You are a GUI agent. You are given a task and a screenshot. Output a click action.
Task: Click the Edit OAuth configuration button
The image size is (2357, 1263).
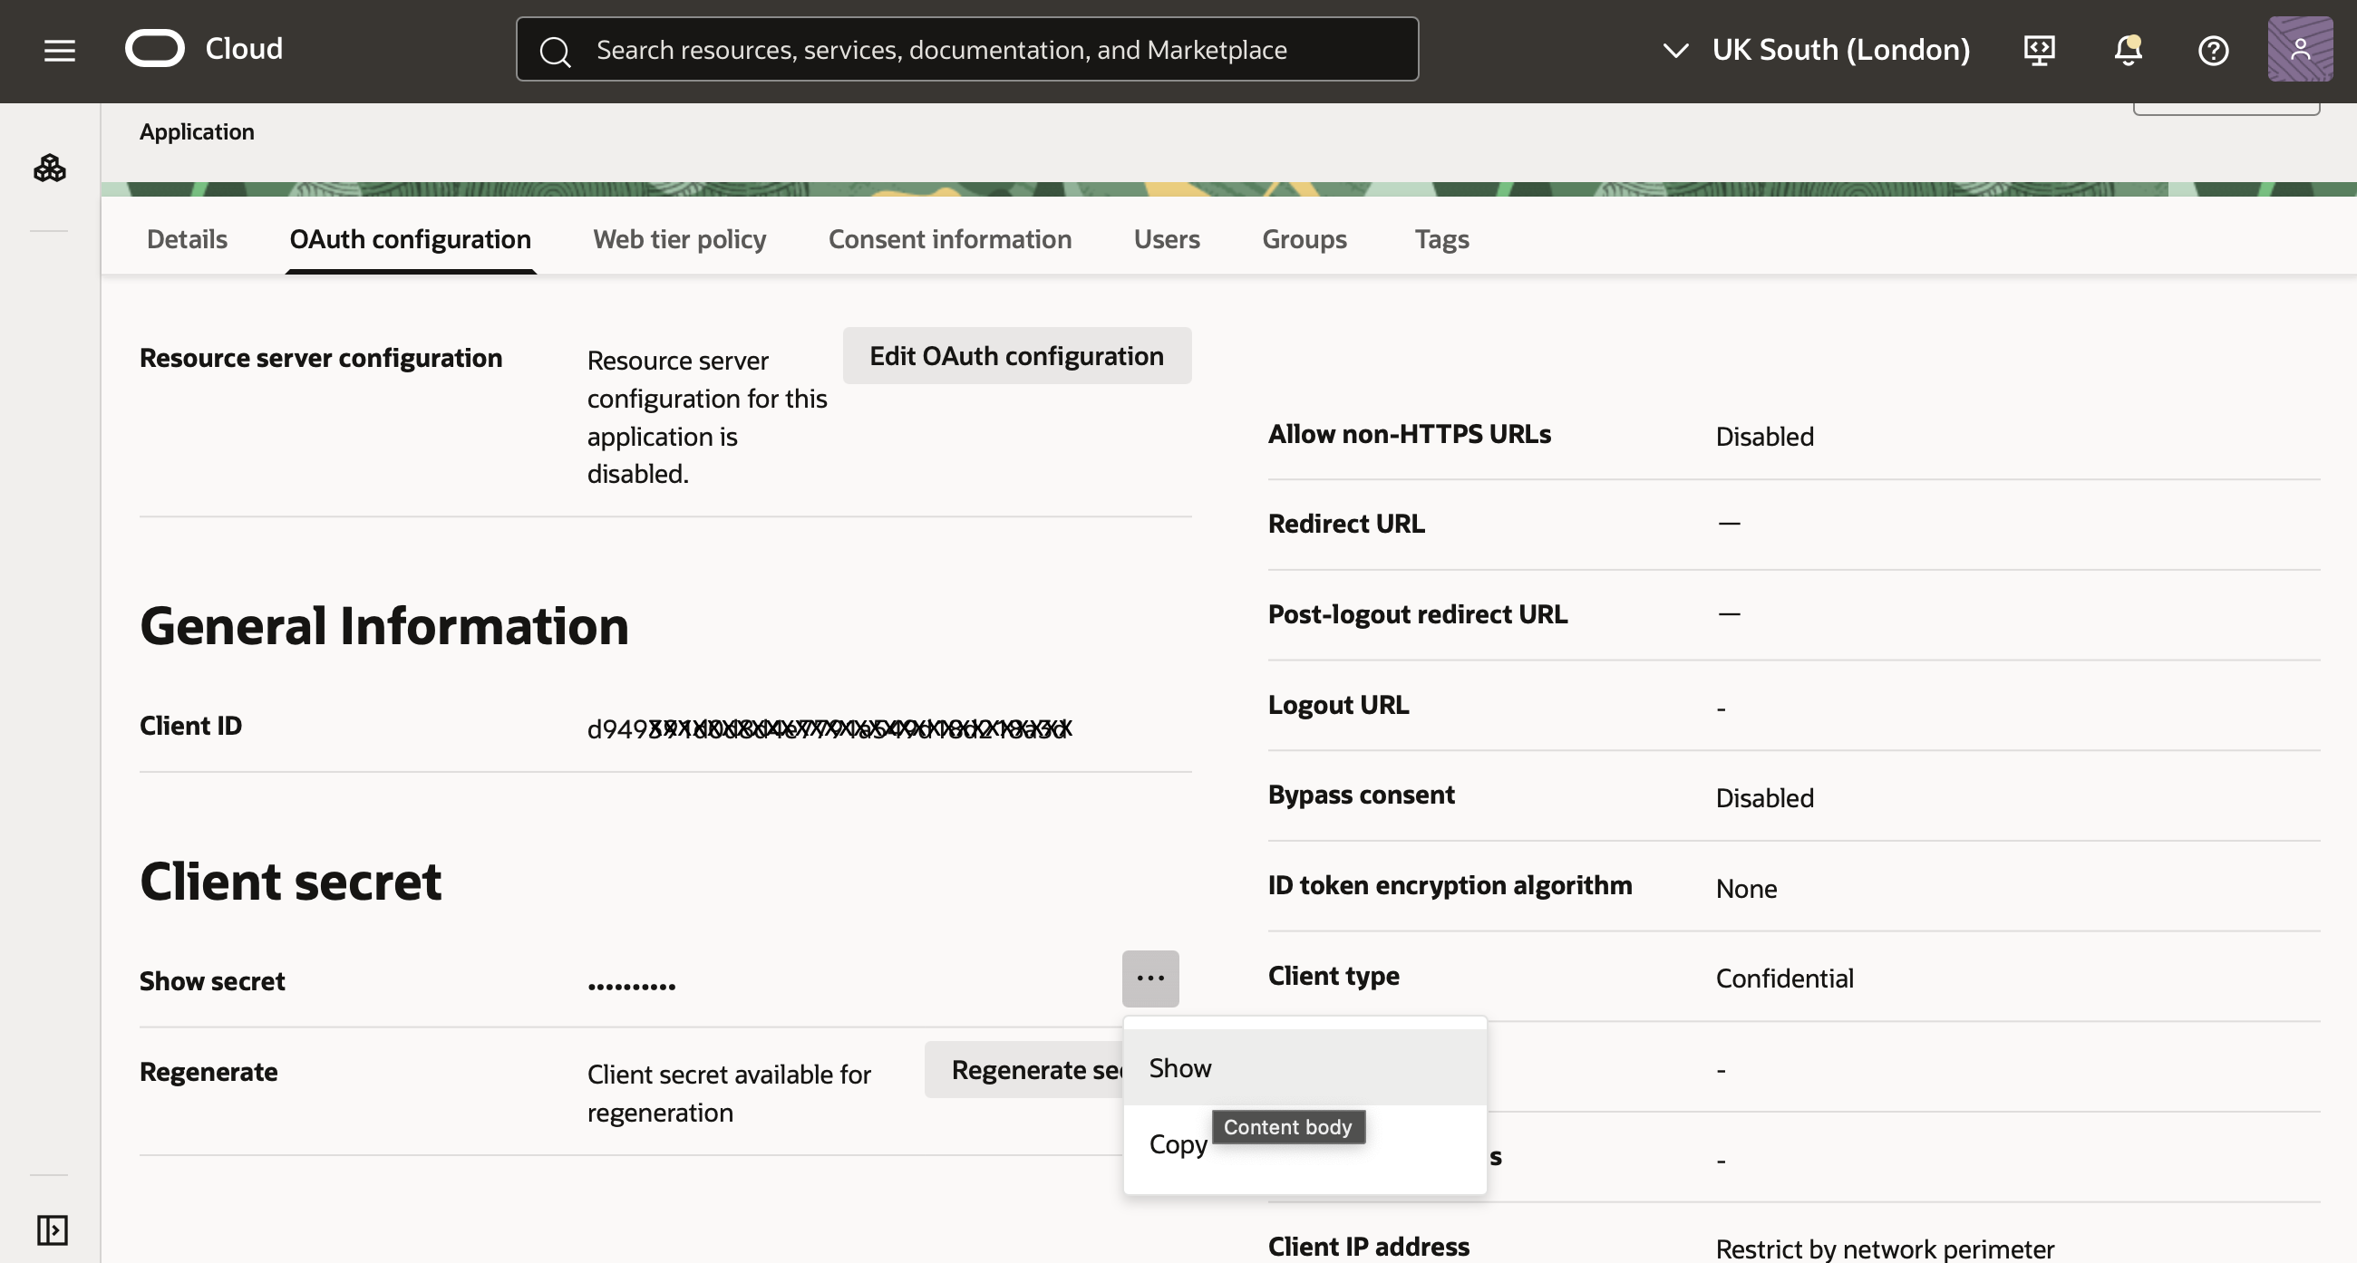coord(1016,355)
